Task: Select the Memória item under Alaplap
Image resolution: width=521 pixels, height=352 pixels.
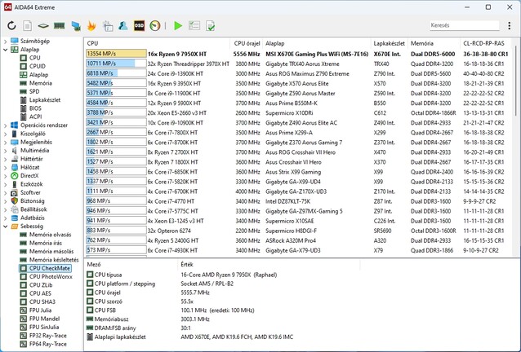Action: pos(41,83)
